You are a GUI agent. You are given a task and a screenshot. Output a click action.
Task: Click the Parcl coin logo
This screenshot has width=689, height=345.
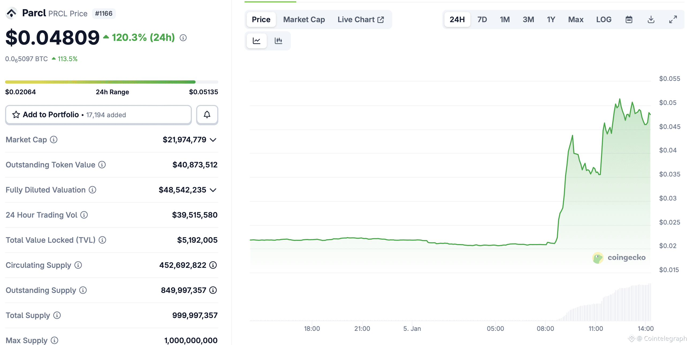(x=11, y=13)
